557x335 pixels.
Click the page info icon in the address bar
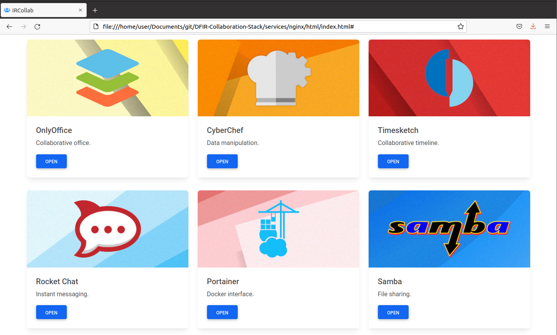click(96, 26)
